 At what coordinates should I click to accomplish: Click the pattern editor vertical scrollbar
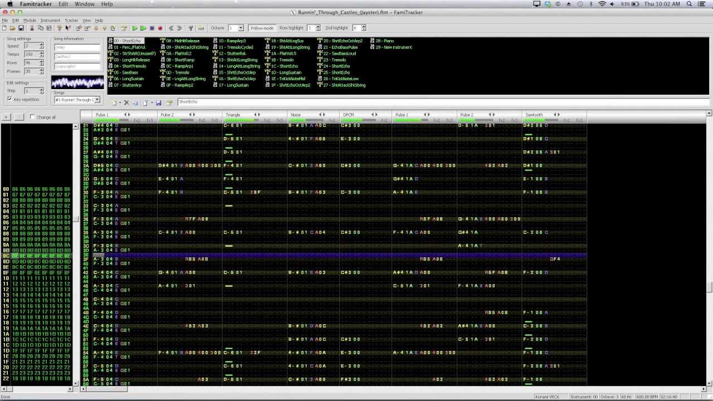click(709, 248)
